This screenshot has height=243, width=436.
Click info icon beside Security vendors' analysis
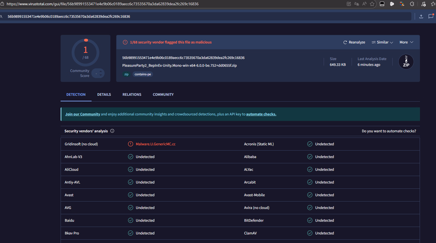[x=112, y=131]
